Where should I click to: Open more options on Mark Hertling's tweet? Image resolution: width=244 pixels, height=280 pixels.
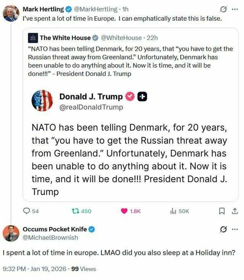(x=235, y=9)
